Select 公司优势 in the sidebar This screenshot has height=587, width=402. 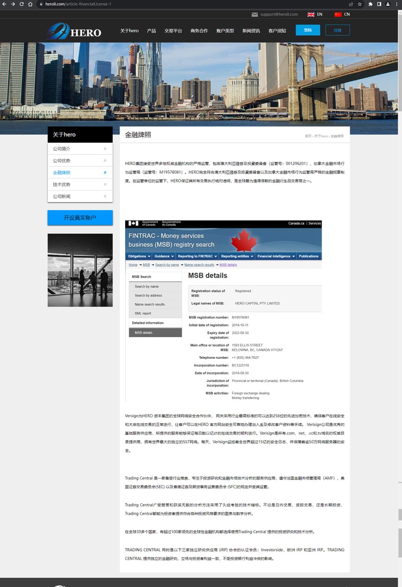click(80, 161)
